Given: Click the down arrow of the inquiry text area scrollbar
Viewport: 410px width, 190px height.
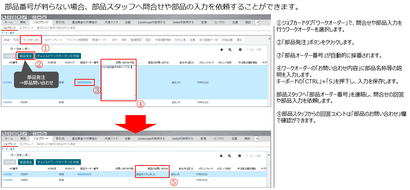Looking at the screenshot, I should point(134,96).
